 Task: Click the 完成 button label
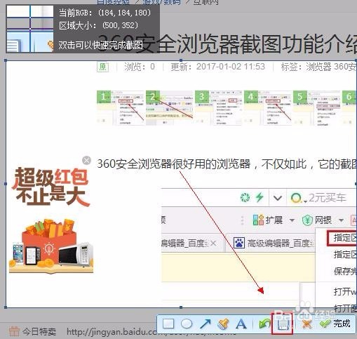(342, 324)
